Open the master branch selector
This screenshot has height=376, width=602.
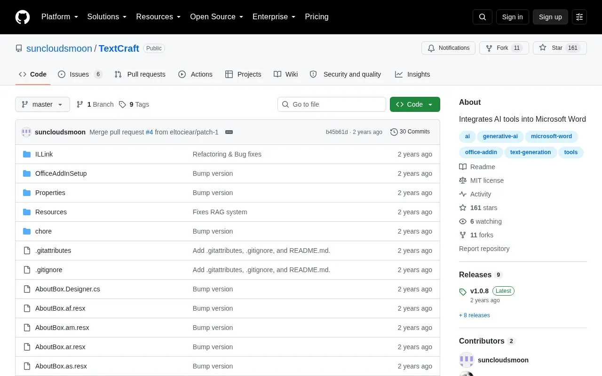point(42,104)
